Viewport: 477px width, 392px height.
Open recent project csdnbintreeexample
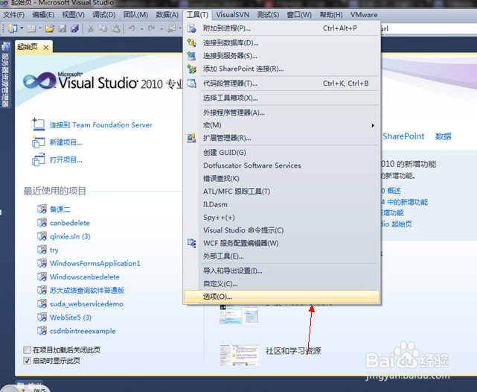pos(83,331)
